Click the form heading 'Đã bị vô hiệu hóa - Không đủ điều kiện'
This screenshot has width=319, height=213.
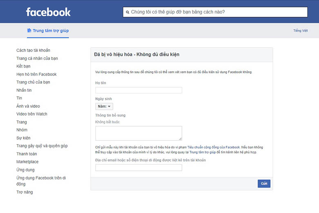[137, 54]
